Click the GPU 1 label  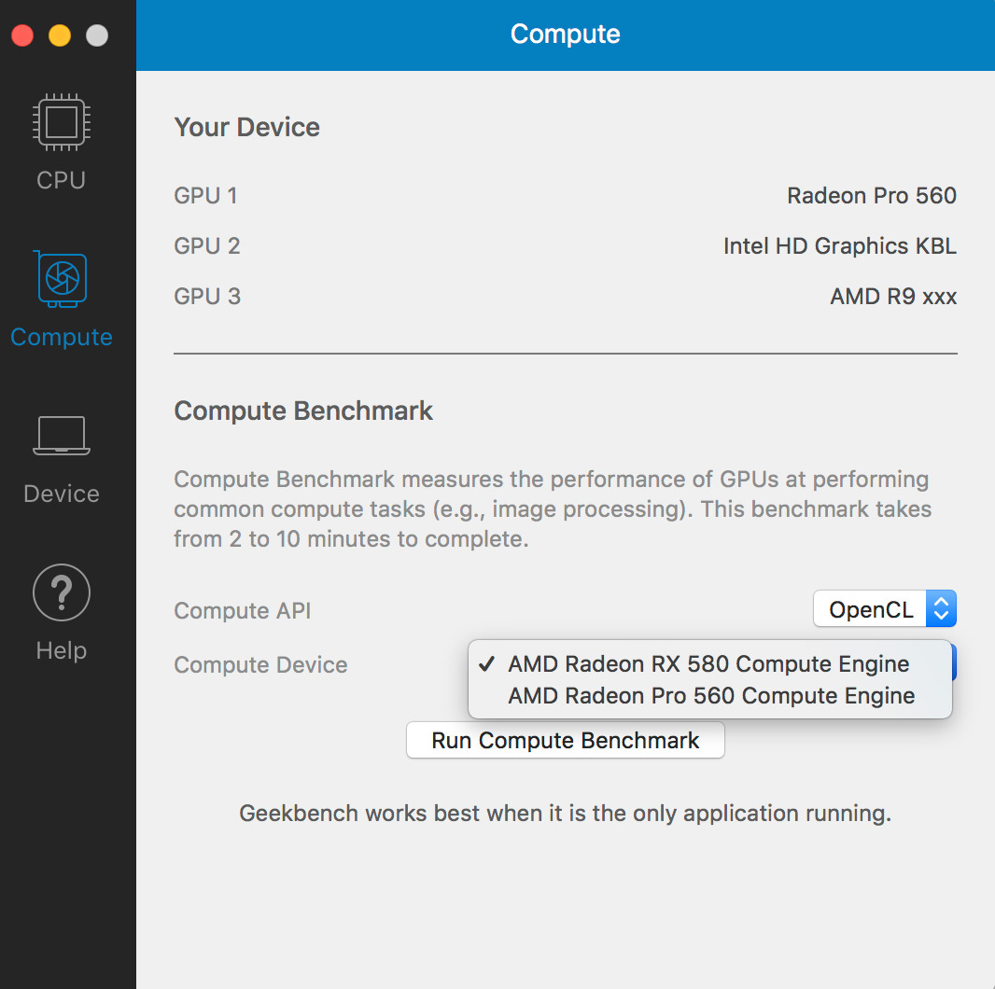205,195
